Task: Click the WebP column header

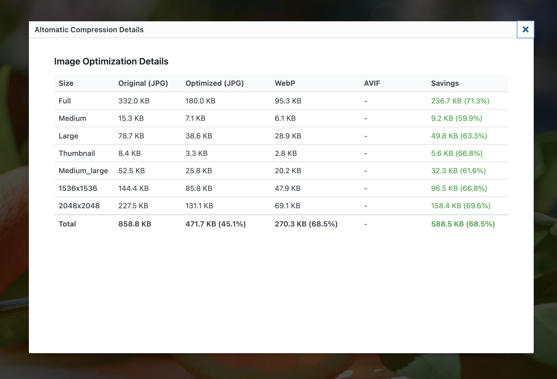Action: tap(285, 83)
